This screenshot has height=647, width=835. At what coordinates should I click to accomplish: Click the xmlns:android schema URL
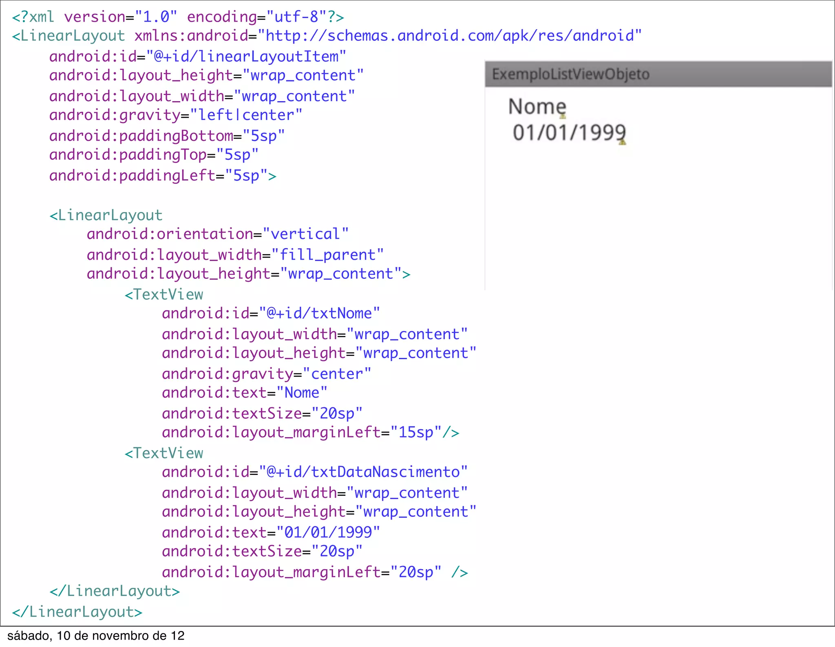(x=450, y=36)
